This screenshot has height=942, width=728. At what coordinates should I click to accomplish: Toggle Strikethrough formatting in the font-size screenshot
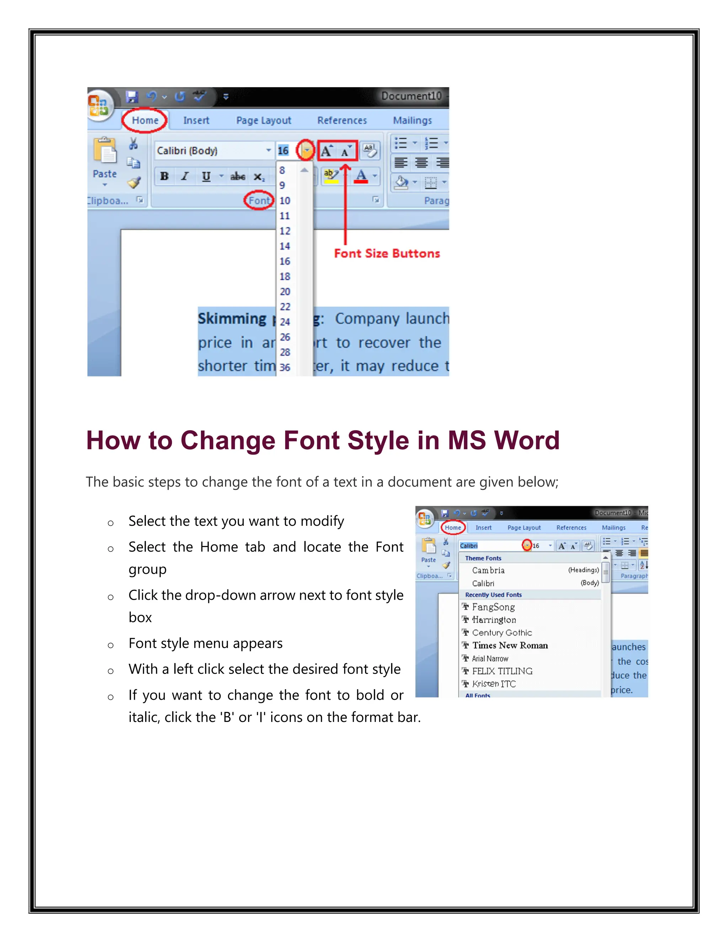(x=238, y=176)
